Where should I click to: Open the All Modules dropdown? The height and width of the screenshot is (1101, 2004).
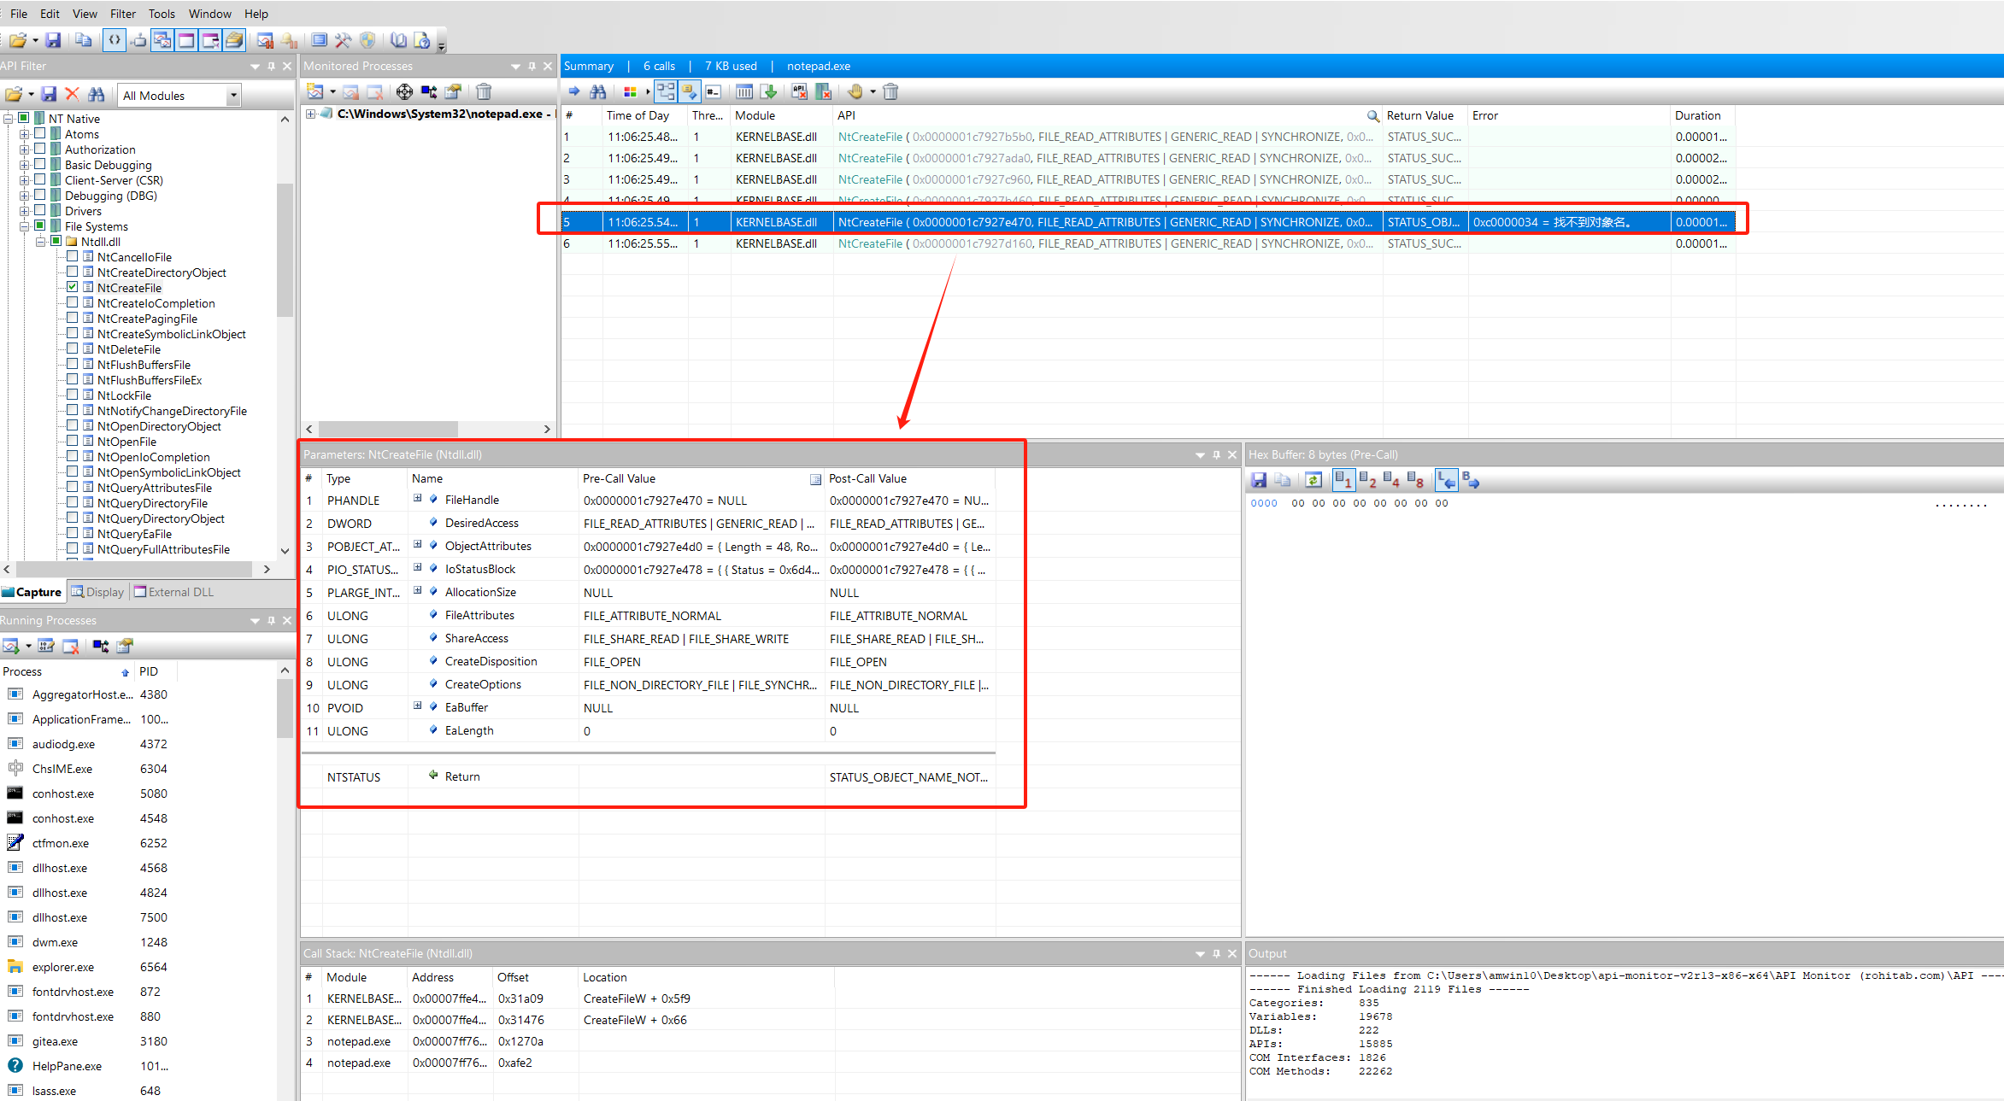tap(232, 96)
